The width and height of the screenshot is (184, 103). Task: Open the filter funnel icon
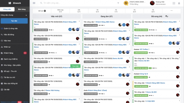118,3
